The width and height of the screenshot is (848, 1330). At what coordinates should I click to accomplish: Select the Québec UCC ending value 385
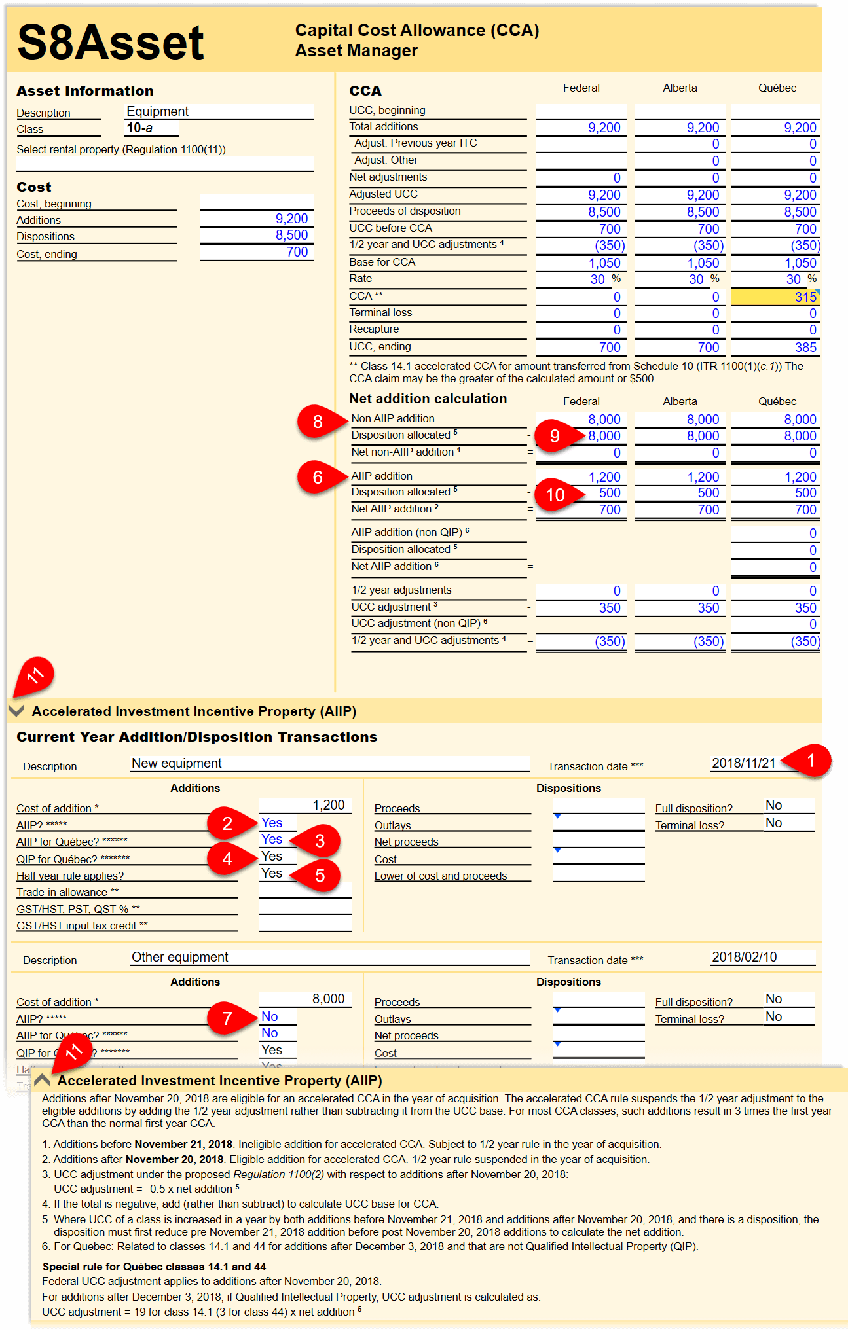coord(775,348)
